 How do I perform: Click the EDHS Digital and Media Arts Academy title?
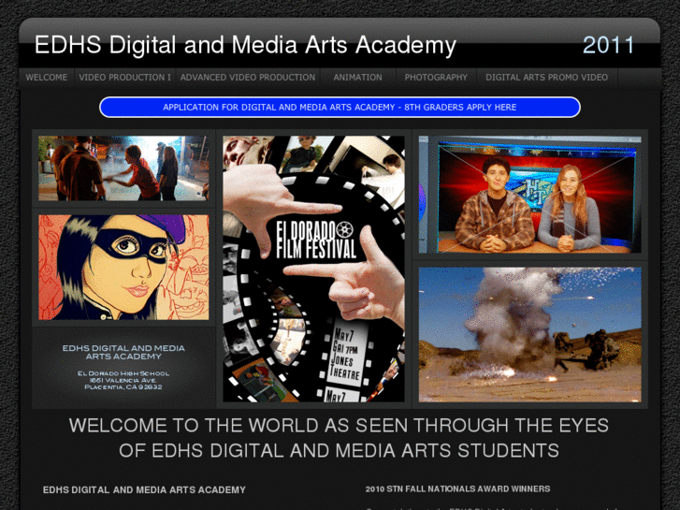(245, 45)
